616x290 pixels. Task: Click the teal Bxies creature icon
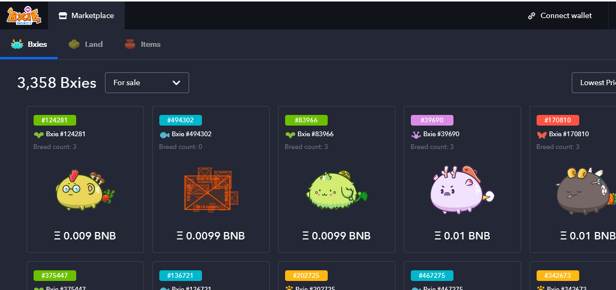click(x=17, y=44)
